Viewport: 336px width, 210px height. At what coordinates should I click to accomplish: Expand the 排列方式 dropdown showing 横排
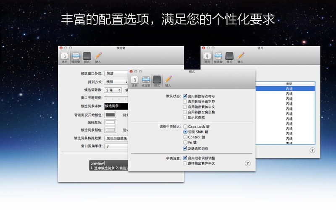(116, 81)
